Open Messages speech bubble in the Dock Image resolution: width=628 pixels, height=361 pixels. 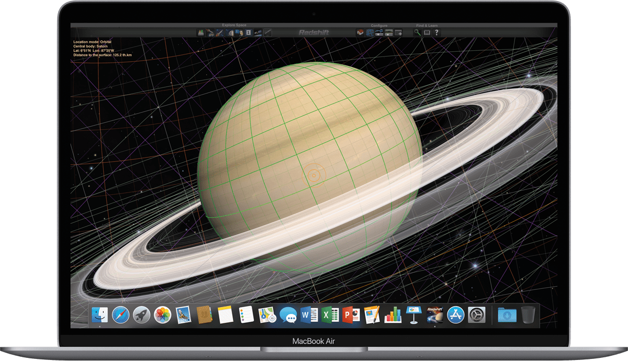(288, 314)
